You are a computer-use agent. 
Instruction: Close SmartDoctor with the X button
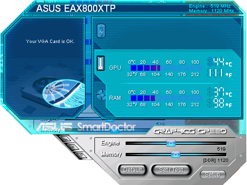(73, 147)
